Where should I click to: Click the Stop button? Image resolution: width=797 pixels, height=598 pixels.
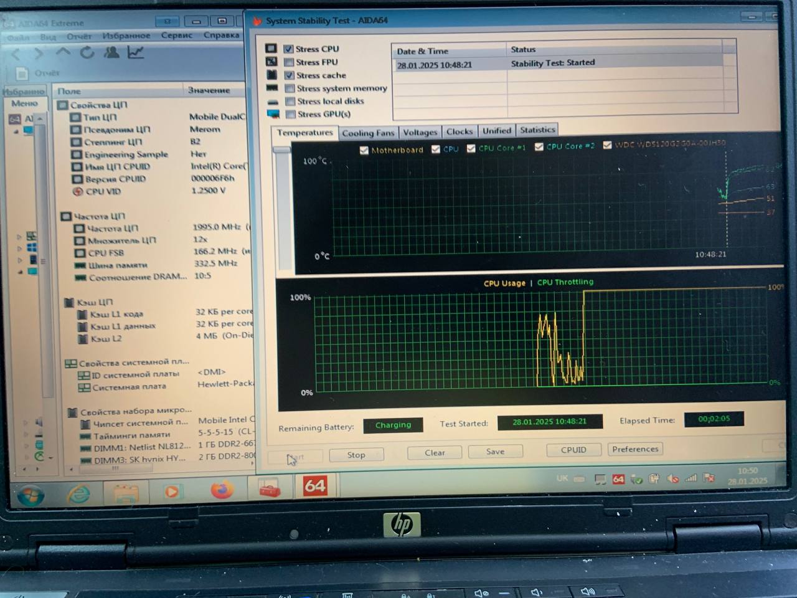pos(356,455)
